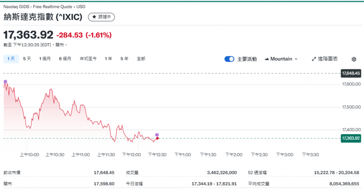This screenshot has width=364, height=192.
Task: Open the Mountain chart type dropdown
Action: [281, 59]
